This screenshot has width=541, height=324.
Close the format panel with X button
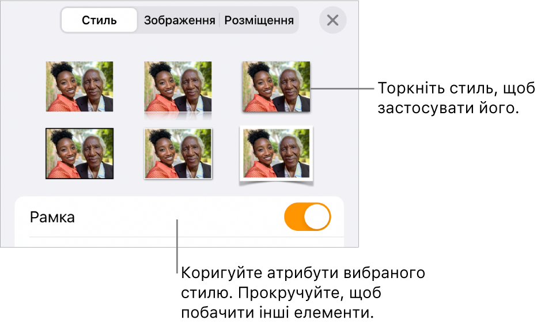click(x=332, y=20)
